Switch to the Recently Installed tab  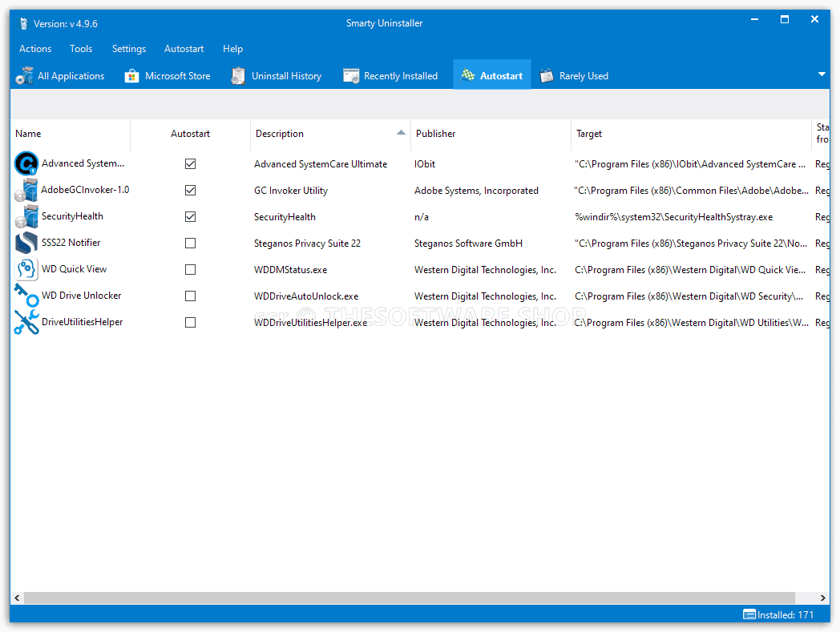coord(390,75)
